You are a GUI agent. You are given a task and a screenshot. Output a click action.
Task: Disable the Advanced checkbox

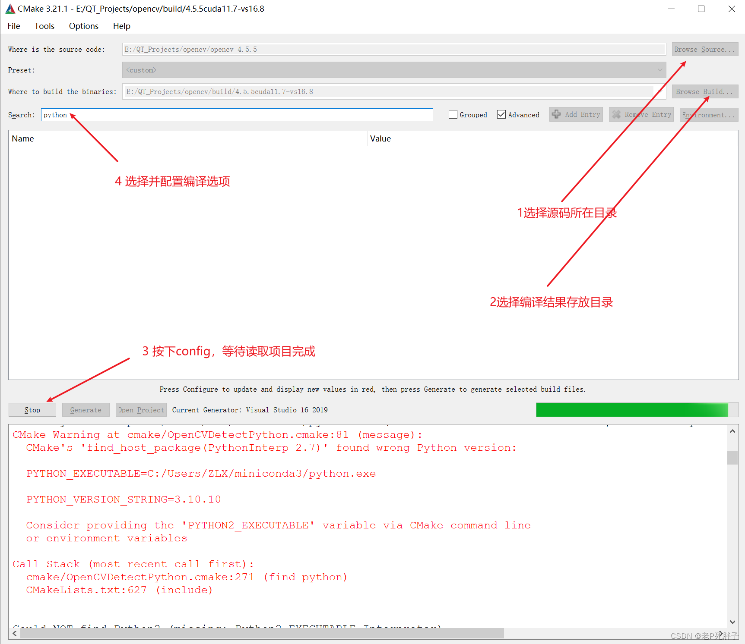[501, 114]
